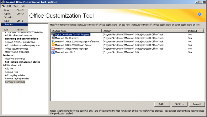Select Remove previous installations
Viewport: 207px width, 117px height.
tap(20, 42)
